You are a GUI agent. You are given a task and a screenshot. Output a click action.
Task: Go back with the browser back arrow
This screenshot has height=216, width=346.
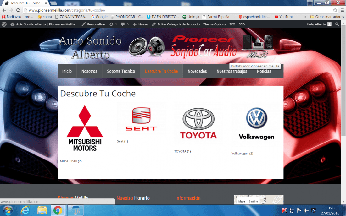4,10
